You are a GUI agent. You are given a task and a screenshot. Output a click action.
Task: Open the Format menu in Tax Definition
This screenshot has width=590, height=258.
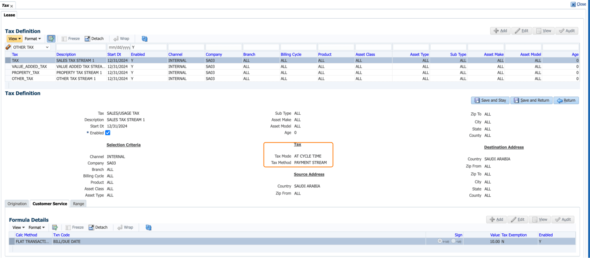pyautogui.click(x=33, y=39)
